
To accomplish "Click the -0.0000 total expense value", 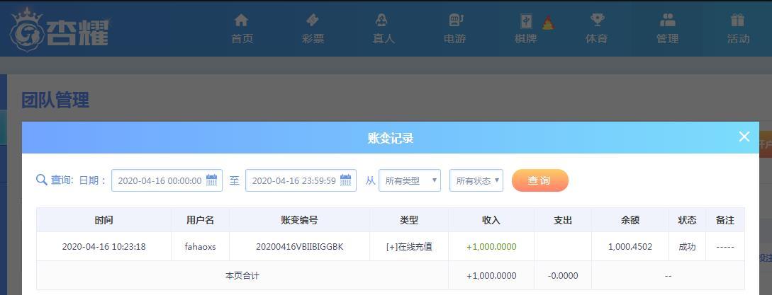I will [x=563, y=276].
